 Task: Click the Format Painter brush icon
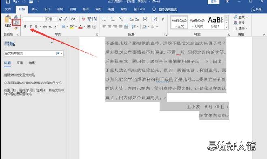tap(16, 28)
